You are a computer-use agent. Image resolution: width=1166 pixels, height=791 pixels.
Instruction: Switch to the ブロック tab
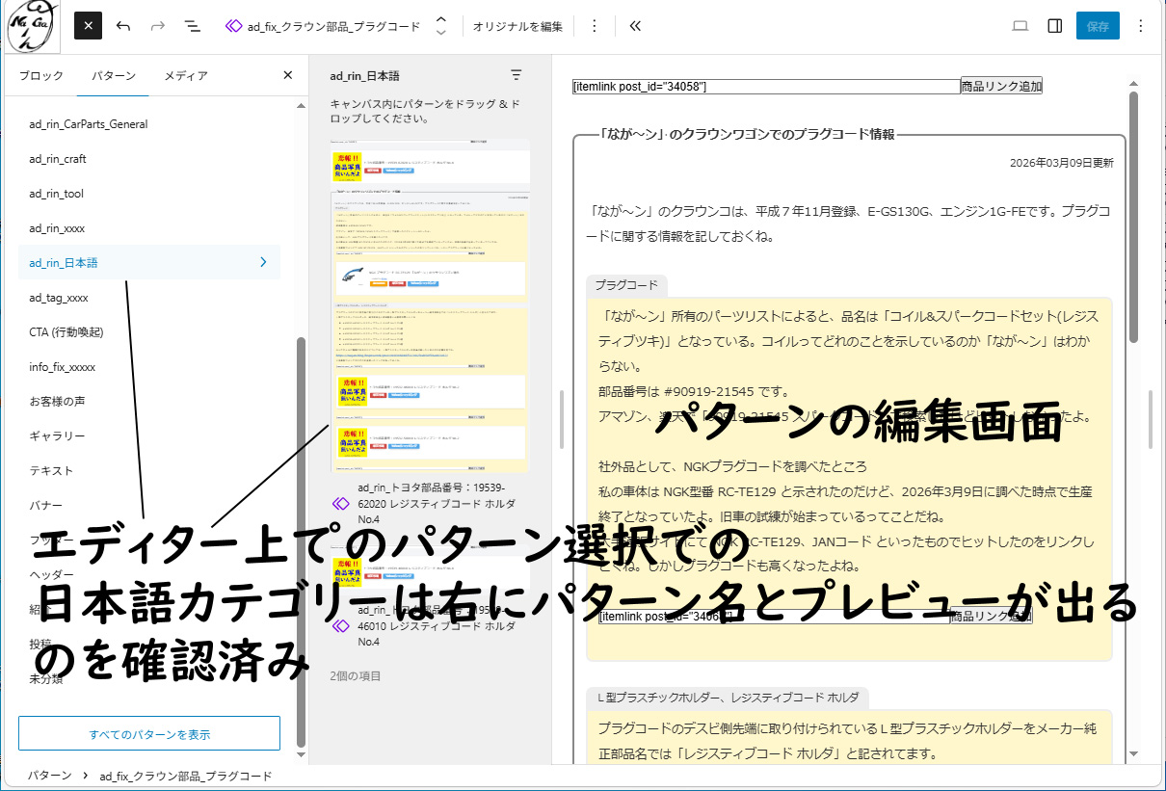tap(41, 76)
